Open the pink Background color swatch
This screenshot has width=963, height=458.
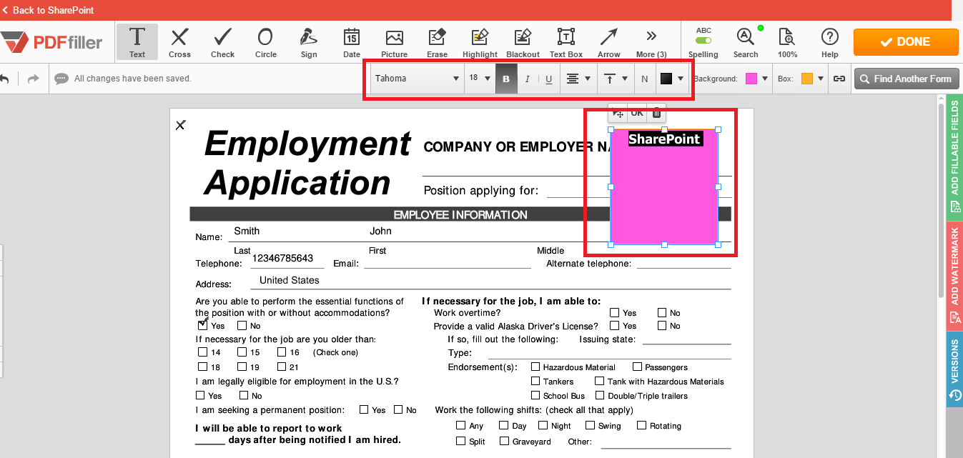(756, 79)
